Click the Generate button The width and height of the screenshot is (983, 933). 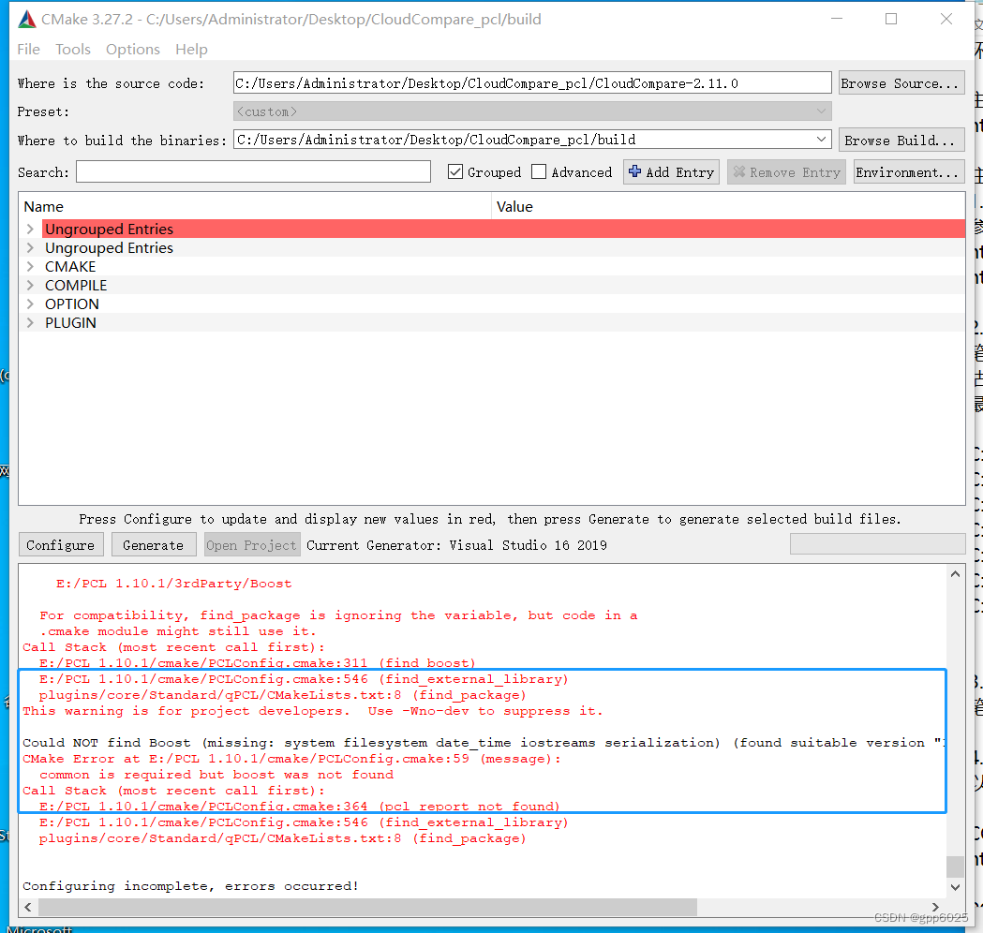tap(153, 544)
